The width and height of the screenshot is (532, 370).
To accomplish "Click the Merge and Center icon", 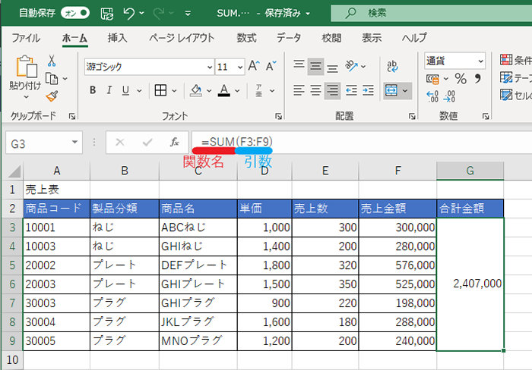I will point(391,90).
